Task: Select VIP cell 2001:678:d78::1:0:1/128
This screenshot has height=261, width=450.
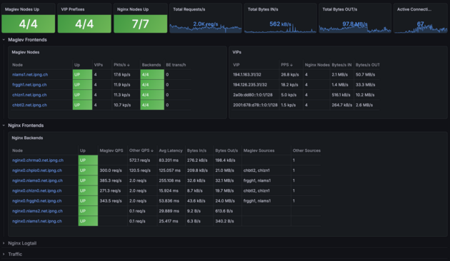Action: pyautogui.click(x=255, y=105)
